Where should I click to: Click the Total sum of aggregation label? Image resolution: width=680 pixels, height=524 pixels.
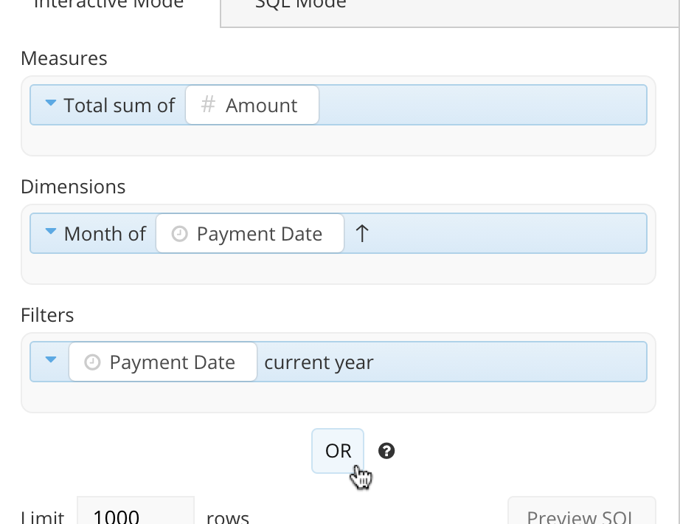pos(119,106)
